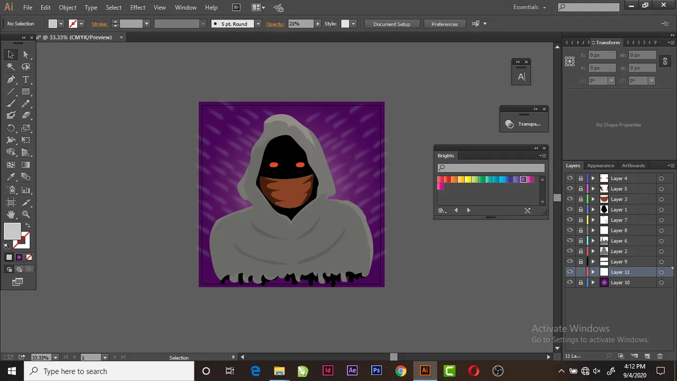Viewport: 677px width, 381px height.
Task: Select the Lasso tool
Action: (26, 67)
